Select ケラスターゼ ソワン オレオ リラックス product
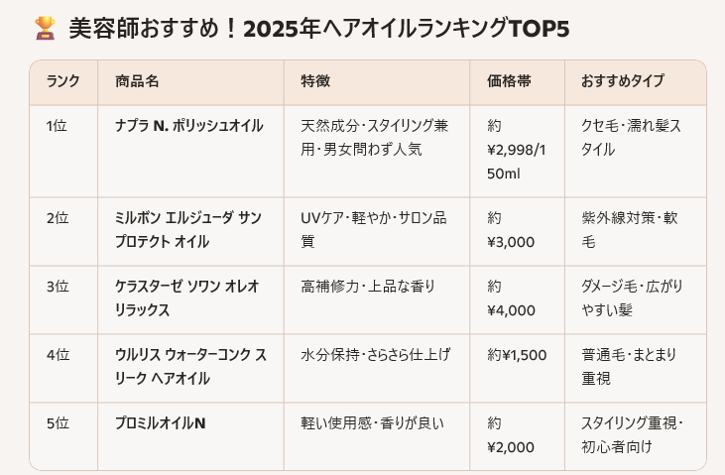Image resolution: width=725 pixels, height=475 pixels. (186, 297)
